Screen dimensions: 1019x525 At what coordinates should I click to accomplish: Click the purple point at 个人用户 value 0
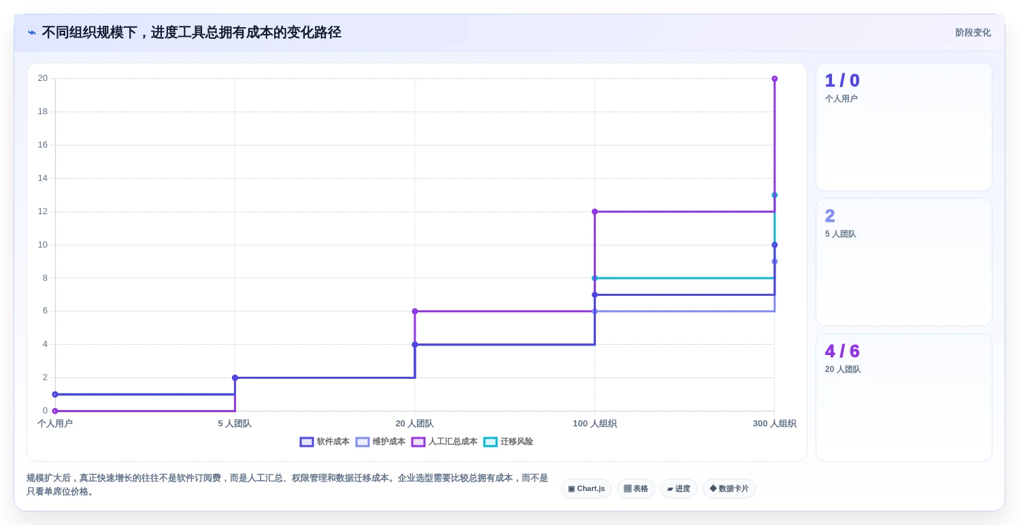(55, 411)
